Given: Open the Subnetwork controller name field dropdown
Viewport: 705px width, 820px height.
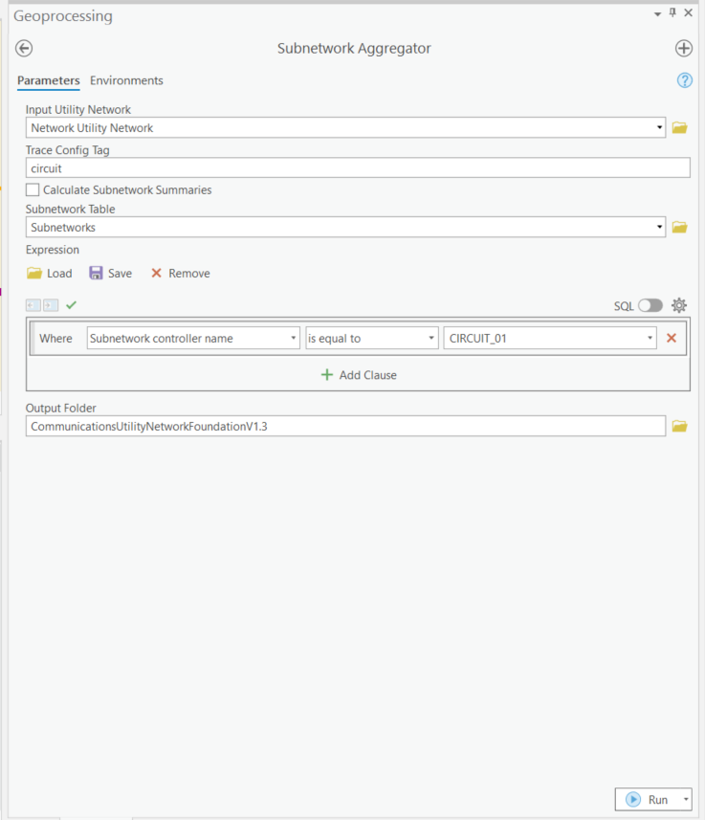Looking at the screenshot, I should click(294, 339).
